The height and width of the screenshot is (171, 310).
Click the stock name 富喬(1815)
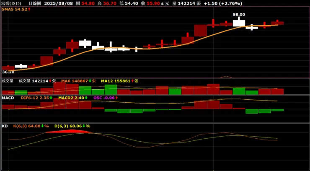point(11,3)
